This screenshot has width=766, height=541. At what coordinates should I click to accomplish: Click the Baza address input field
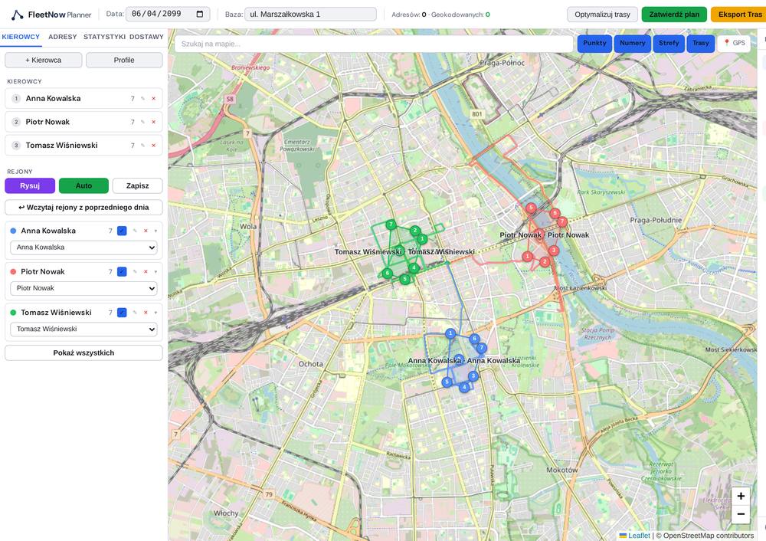[311, 14]
